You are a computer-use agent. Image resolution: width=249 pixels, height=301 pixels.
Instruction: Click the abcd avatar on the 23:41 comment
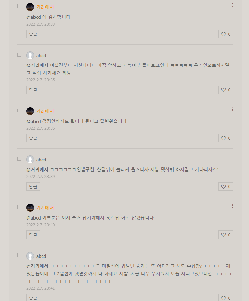pyautogui.click(x=30, y=256)
